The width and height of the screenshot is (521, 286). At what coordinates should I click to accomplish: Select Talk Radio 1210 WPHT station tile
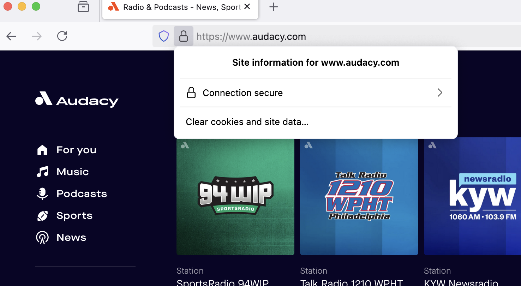359,196
